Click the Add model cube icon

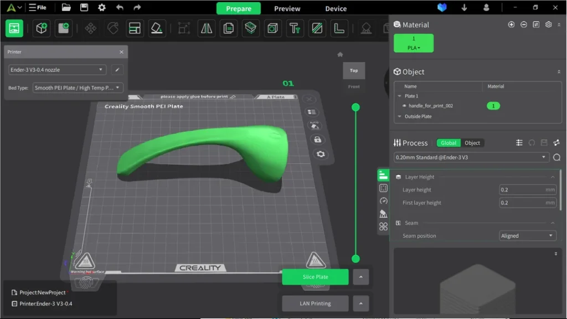pos(41,28)
